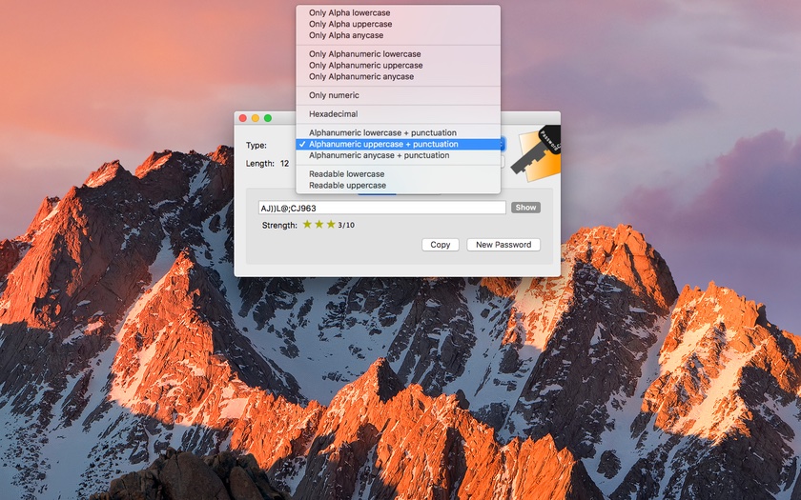Choose Only Alphanumeric uppercase
801x500 pixels.
pyautogui.click(x=365, y=66)
